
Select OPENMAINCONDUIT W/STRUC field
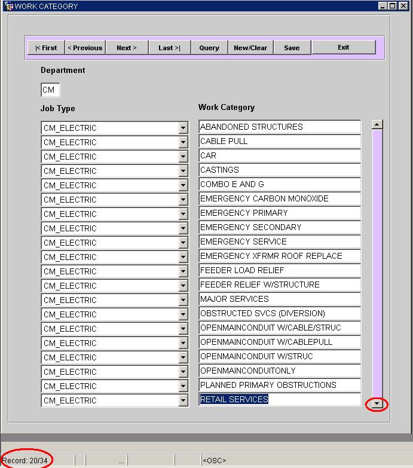point(280,356)
